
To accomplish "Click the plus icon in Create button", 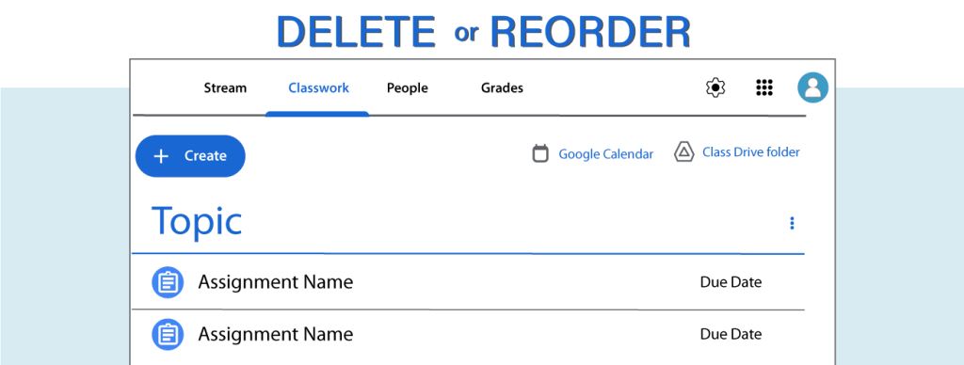I will click(x=160, y=156).
